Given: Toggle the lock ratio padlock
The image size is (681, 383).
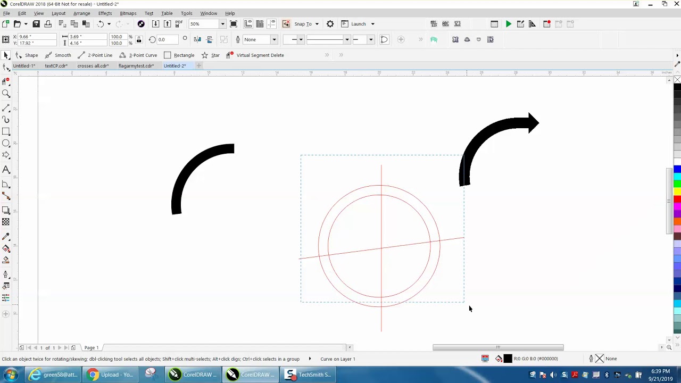Looking at the screenshot, I should 139,39.
